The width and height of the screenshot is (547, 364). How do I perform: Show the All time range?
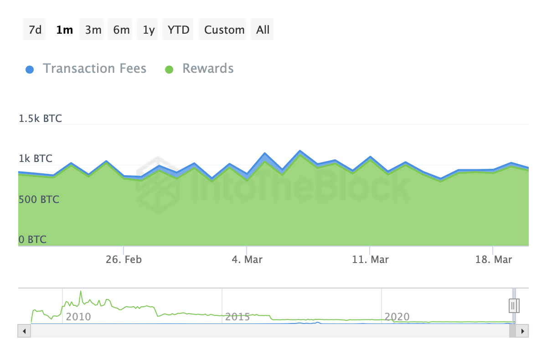pos(263,30)
